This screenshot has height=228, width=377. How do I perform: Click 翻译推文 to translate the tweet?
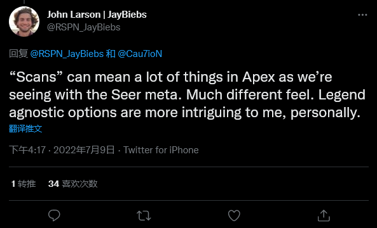click(x=25, y=129)
